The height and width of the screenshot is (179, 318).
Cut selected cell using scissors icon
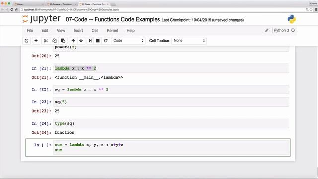click(46, 41)
